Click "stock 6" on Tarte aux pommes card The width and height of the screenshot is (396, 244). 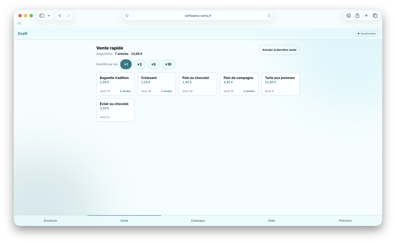click(269, 91)
